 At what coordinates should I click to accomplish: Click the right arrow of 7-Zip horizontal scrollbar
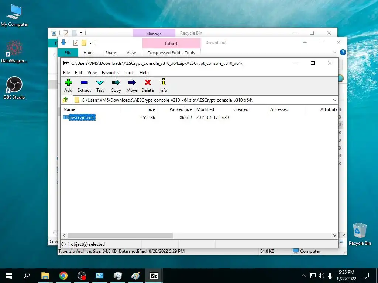[x=334, y=235]
